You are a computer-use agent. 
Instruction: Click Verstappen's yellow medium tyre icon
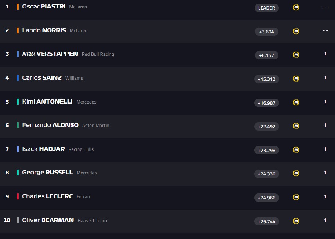tap(296, 55)
